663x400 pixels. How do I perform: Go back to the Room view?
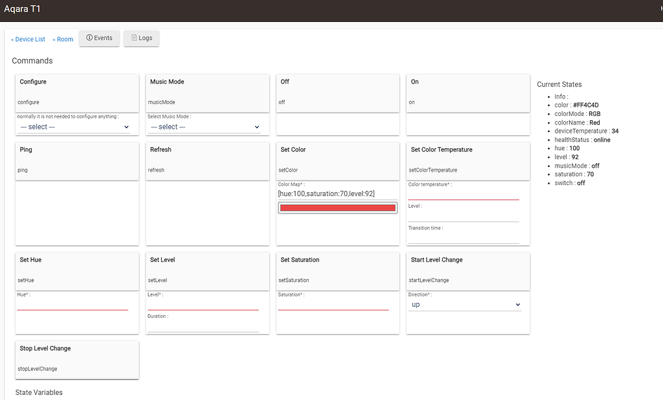tap(62, 39)
